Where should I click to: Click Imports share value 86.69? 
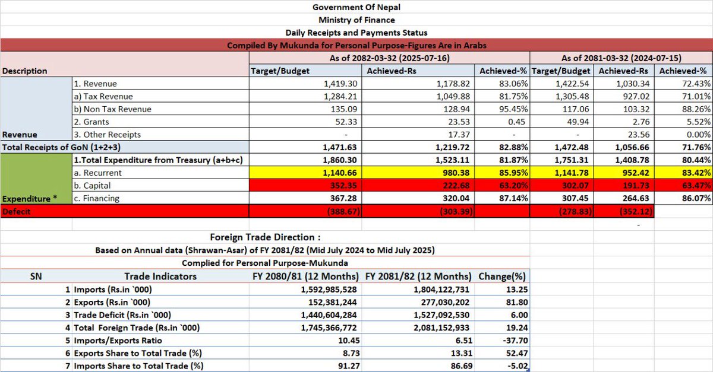click(x=461, y=366)
